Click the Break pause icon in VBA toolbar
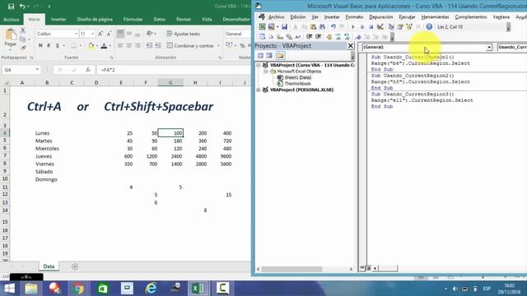Viewport: 527px width, 296px height. (362, 27)
